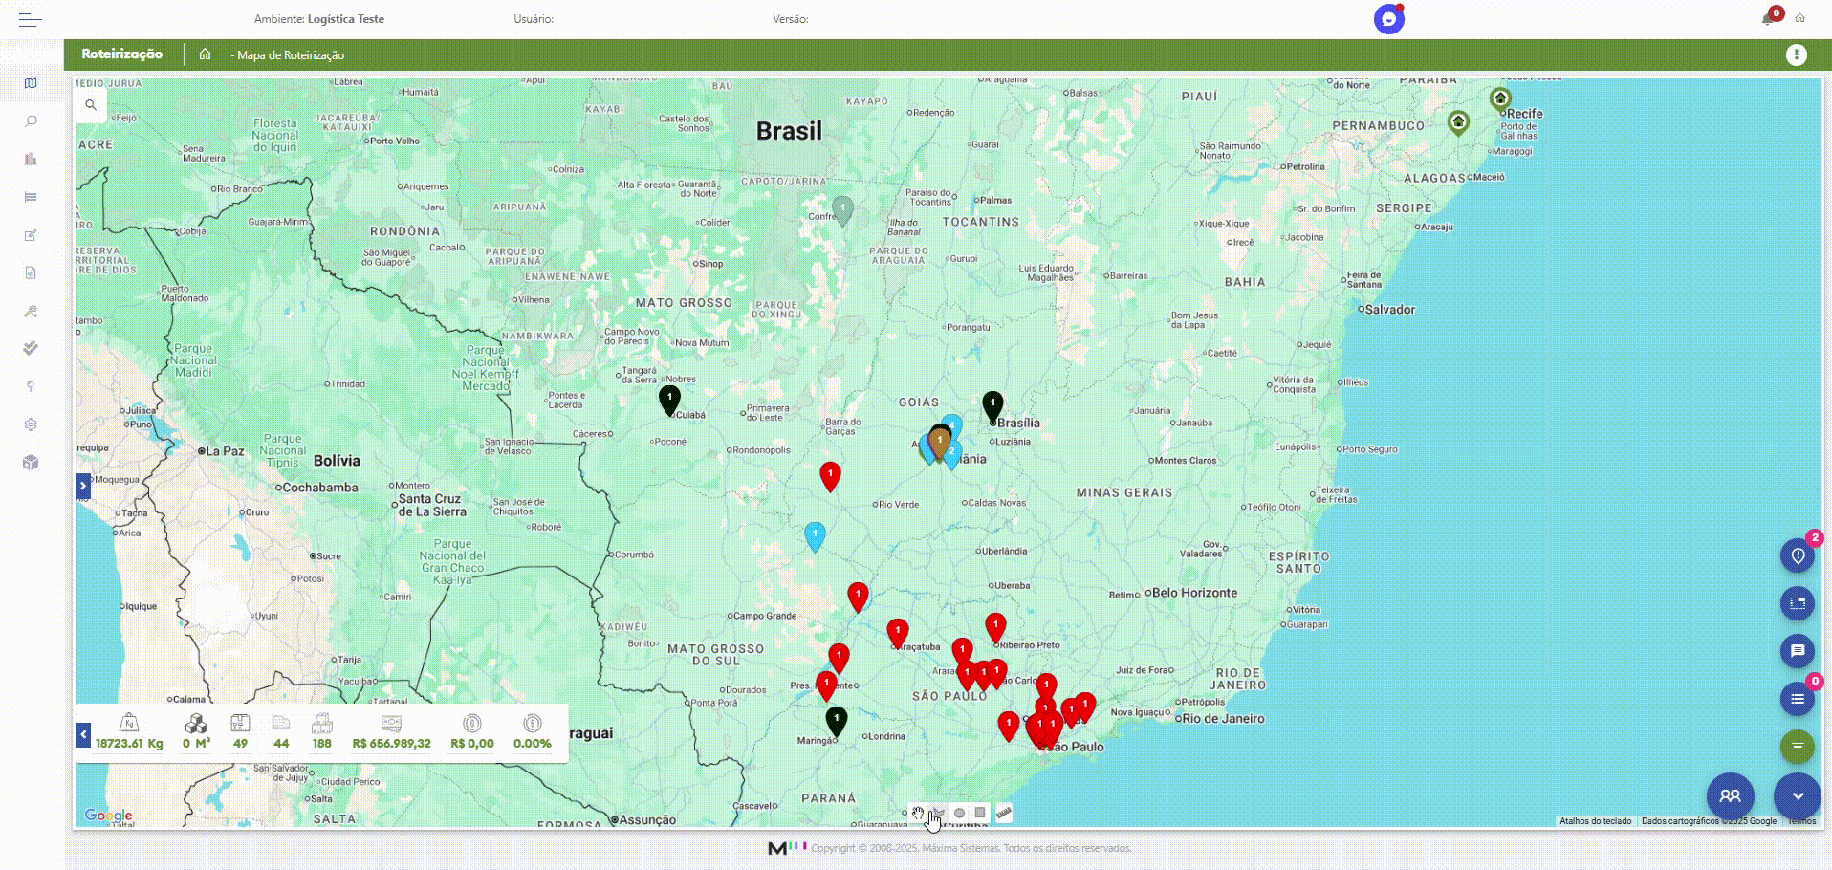Screen dimensions: 1832x870
Task: Click the exclamation info button in green header
Action: pos(1796,54)
